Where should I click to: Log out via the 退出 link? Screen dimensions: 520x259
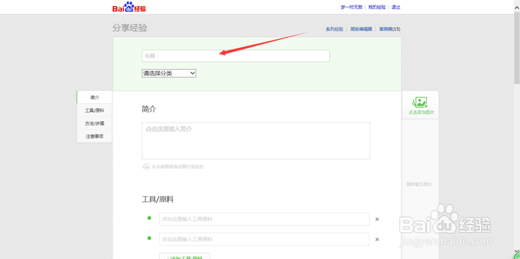pos(396,7)
